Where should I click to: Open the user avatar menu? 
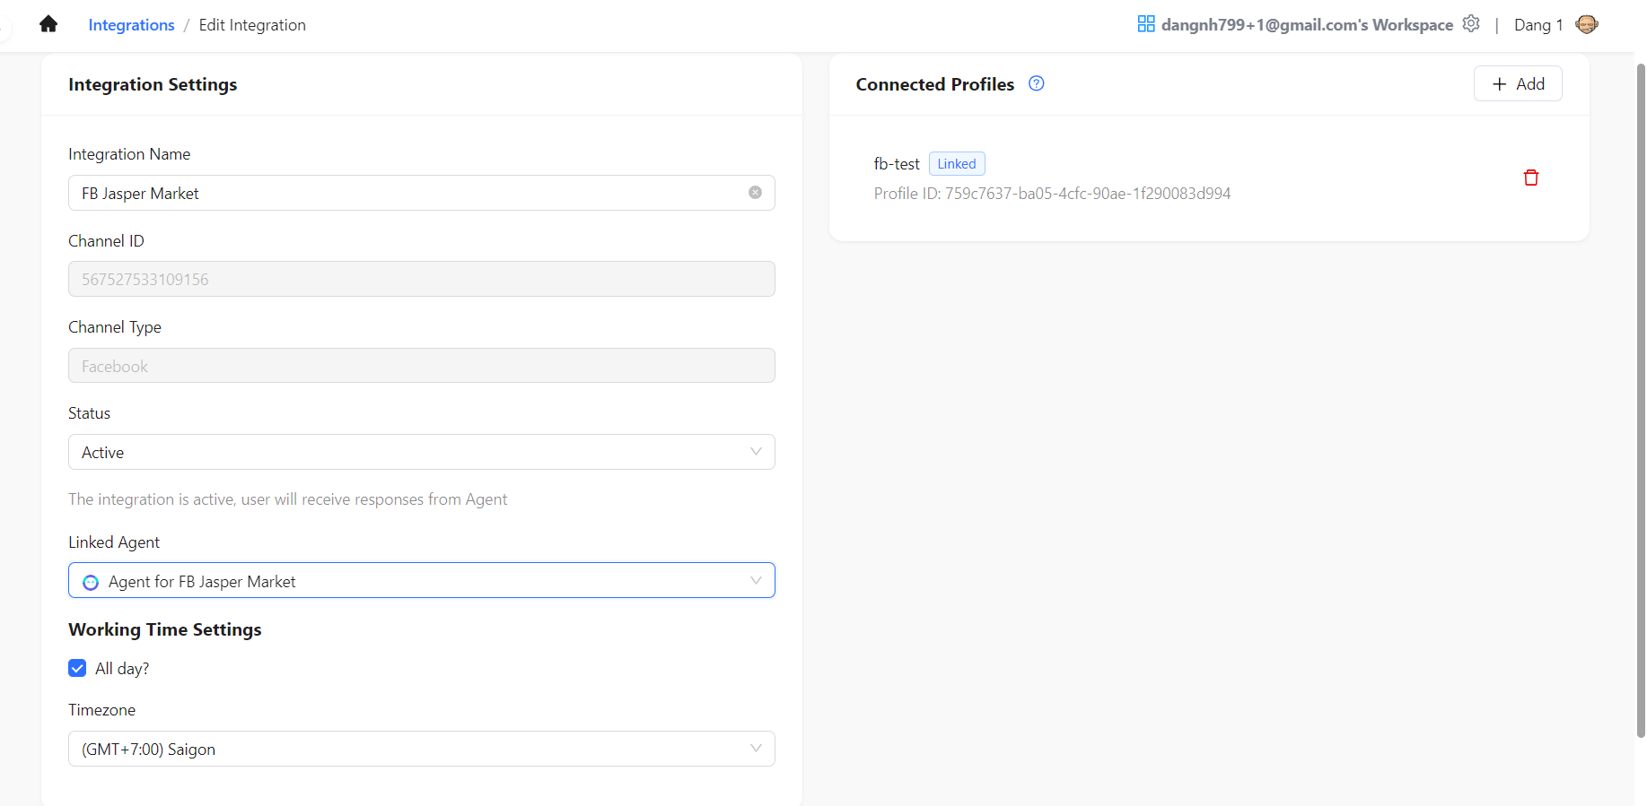tap(1586, 24)
